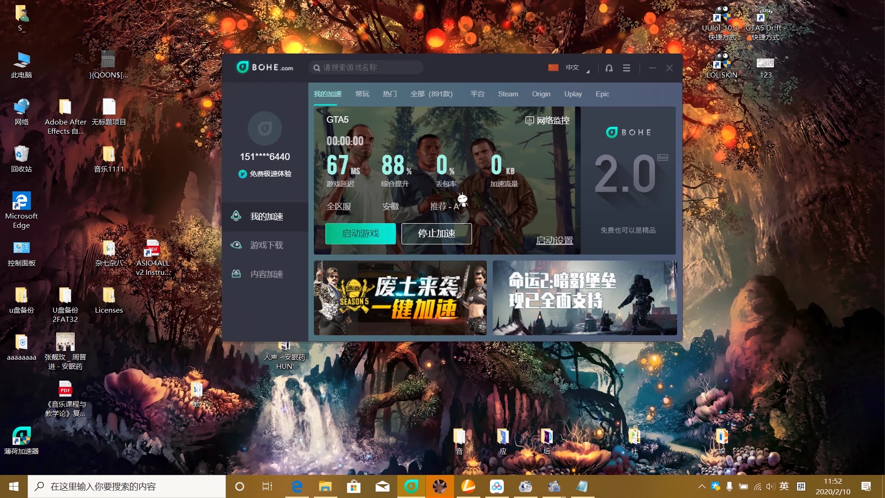Switch to the Steam tab

coord(508,94)
